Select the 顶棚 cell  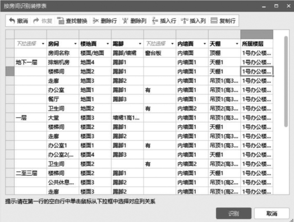pyautogui.click(x=224, y=53)
